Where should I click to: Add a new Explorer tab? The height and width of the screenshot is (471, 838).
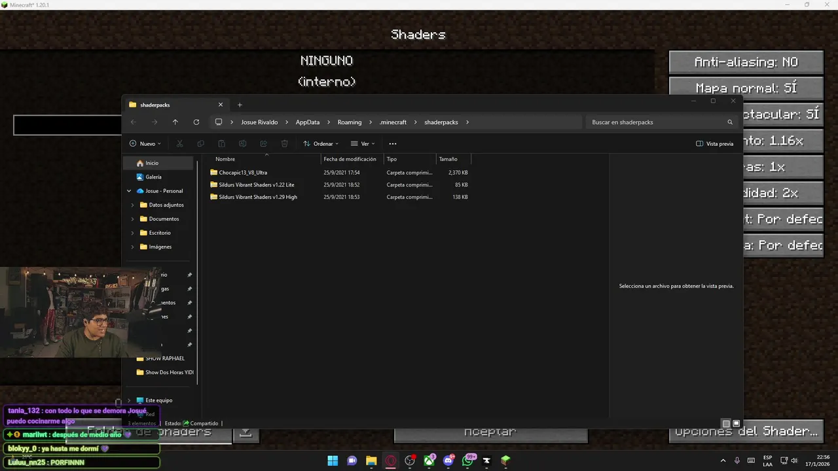coord(240,105)
